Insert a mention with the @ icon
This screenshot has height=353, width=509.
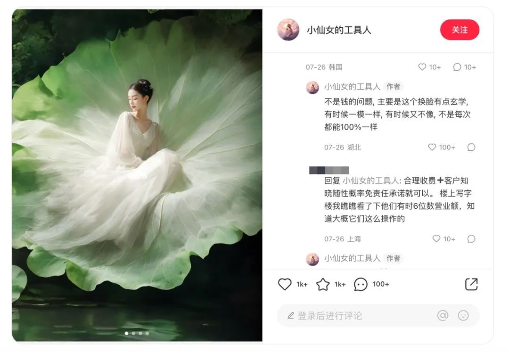click(443, 315)
